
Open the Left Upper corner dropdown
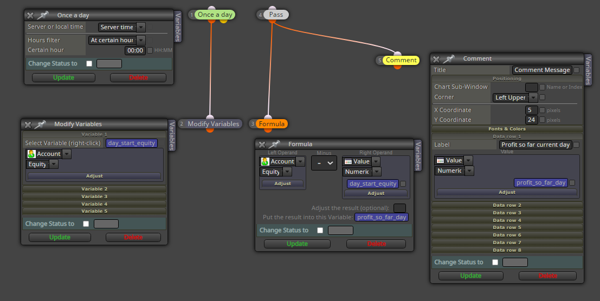pos(515,97)
